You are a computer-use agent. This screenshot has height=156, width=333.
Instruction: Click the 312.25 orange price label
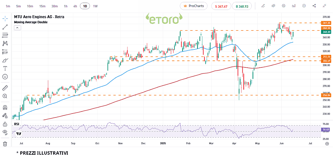tap(326, 57)
